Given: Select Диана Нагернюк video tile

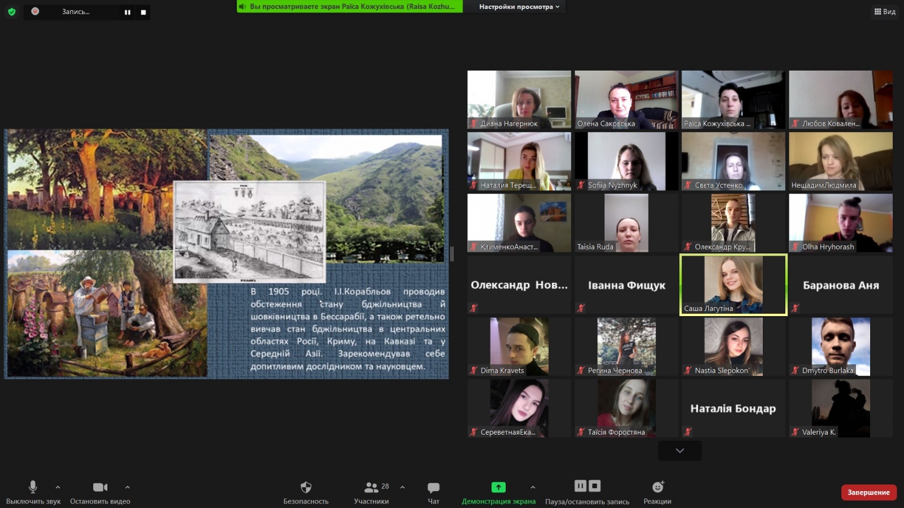Looking at the screenshot, I should (519, 99).
